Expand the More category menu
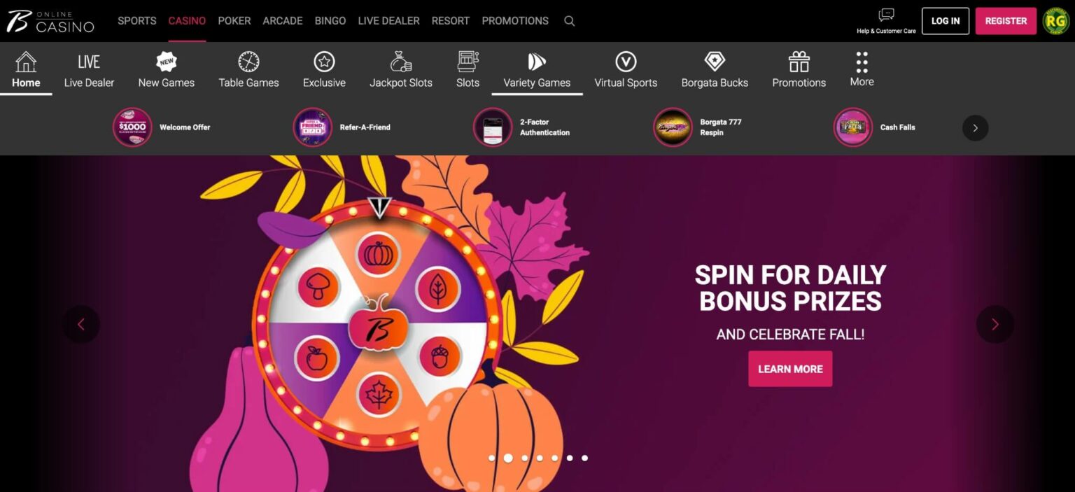 862,69
